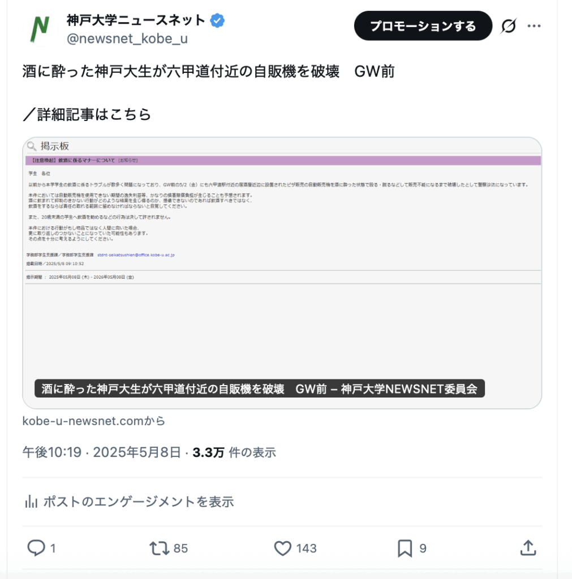
Task: Click the Grok icon beside the promote button
Action: coord(509,26)
